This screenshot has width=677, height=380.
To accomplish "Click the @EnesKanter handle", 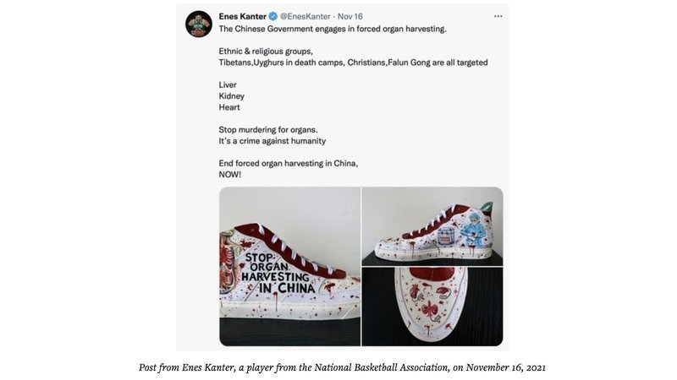I will (x=305, y=16).
